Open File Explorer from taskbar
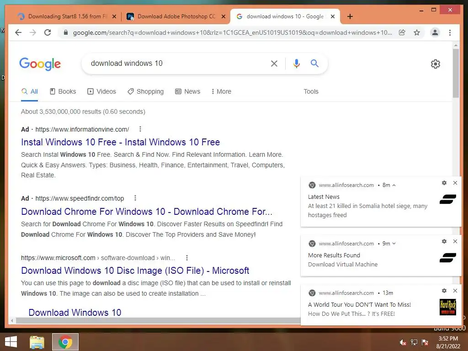The width and height of the screenshot is (468, 351). [x=37, y=342]
